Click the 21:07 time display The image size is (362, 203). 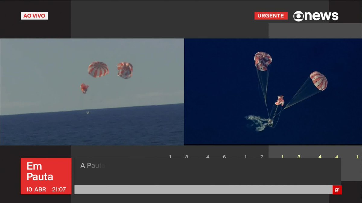pyautogui.click(x=59, y=190)
